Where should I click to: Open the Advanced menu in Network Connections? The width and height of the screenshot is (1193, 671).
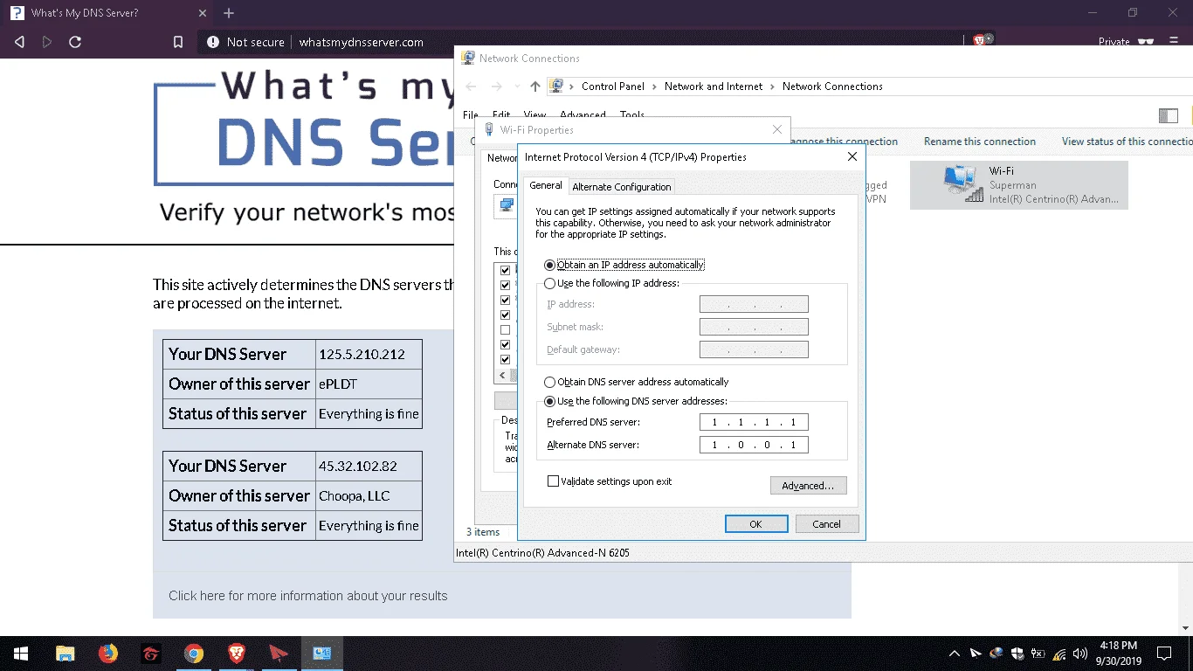(583, 114)
